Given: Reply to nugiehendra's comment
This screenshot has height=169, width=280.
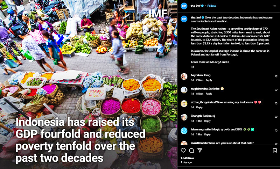Looking at the screenshot, I should [209, 94].
